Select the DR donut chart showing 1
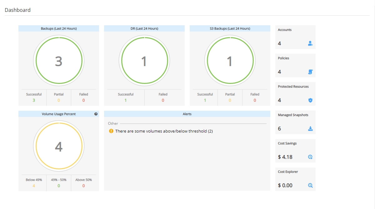The width and height of the screenshot is (375, 209). coord(144,61)
